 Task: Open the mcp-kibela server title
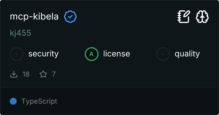point(34,17)
